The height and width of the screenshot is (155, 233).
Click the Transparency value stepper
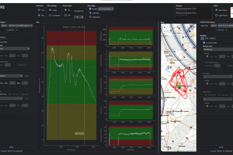pyautogui.click(x=80, y=17)
